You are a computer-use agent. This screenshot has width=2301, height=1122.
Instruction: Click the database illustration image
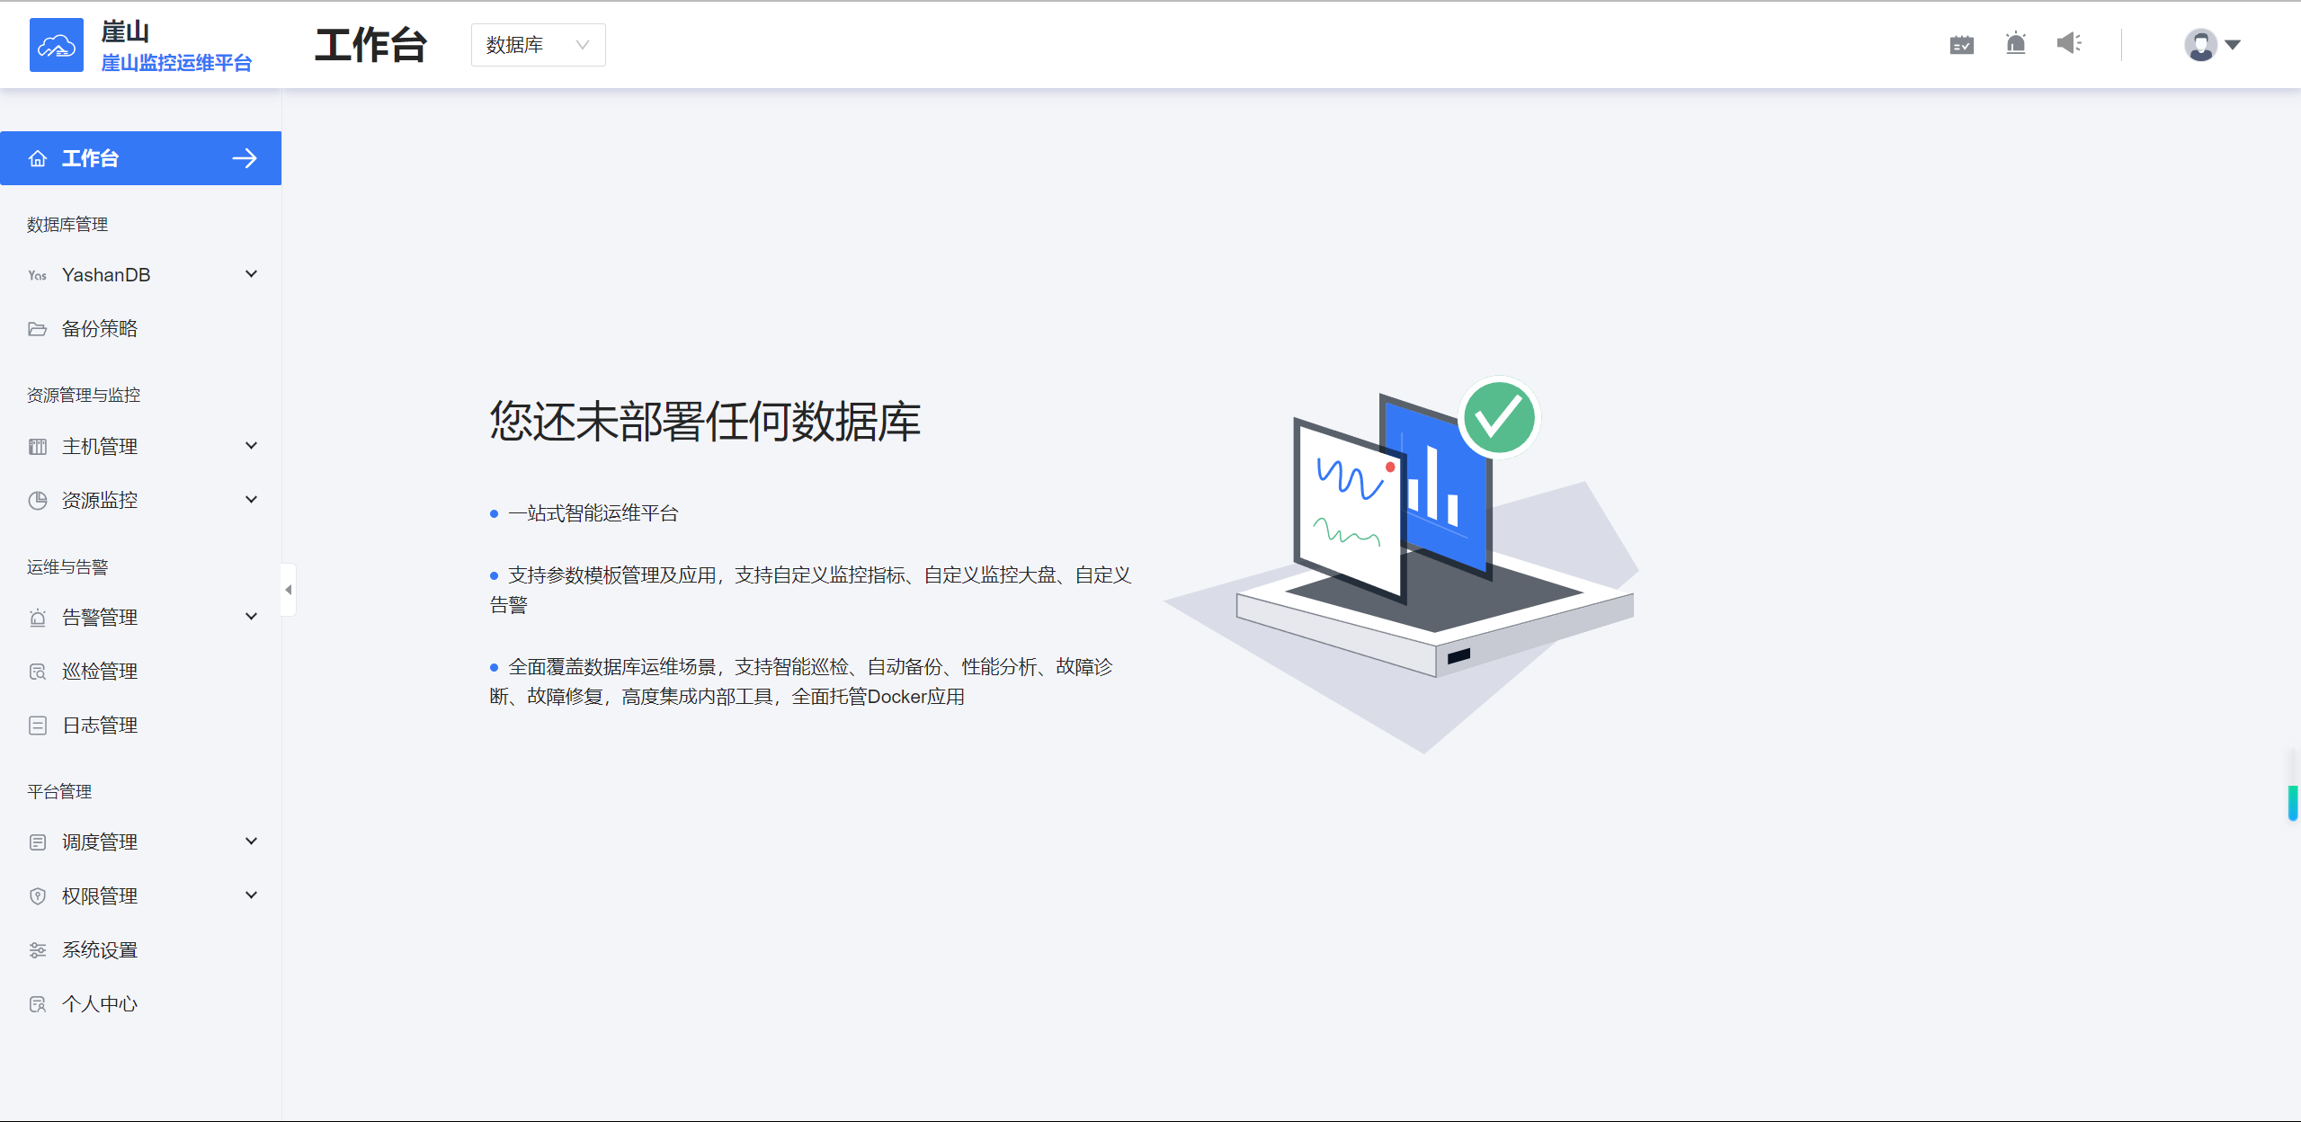pyautogui.click(x=1401, y=565)
